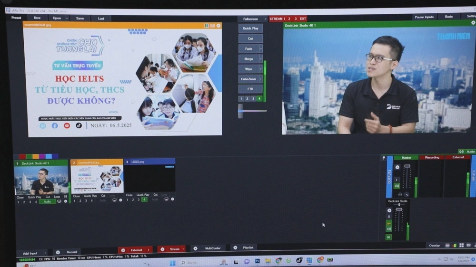Pin the audio mixer panel
This screenshot has height=267, width=476.
click(x=384, y=157)
